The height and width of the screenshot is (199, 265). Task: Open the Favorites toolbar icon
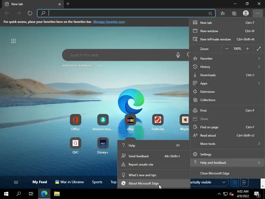pos(223,13)
